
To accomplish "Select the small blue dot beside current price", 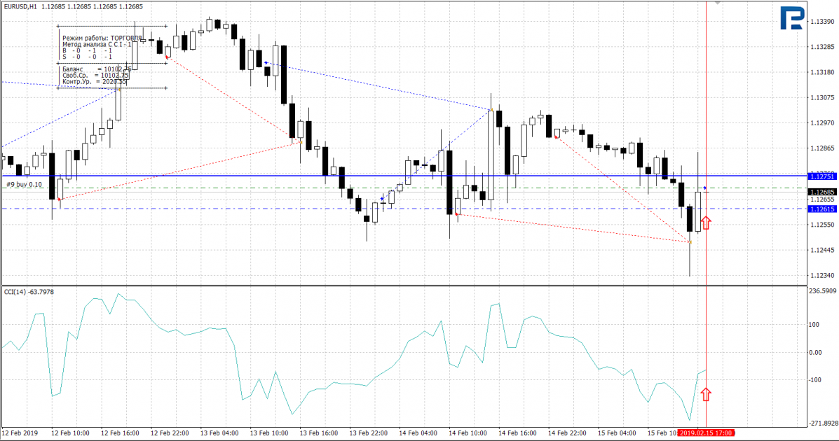I will 704,188.
